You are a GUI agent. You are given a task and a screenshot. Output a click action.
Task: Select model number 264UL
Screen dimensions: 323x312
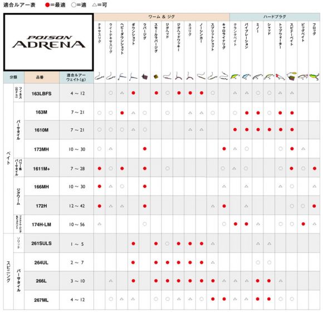tap(41, 263)
